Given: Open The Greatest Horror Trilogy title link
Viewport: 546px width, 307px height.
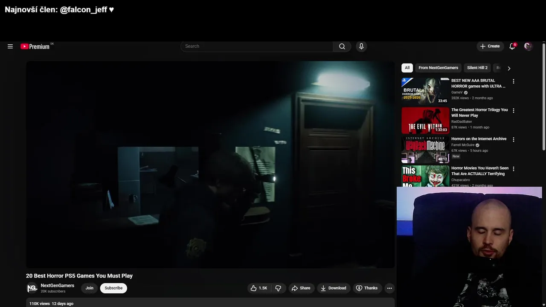Looking at the screenshot, I should 479,113.
